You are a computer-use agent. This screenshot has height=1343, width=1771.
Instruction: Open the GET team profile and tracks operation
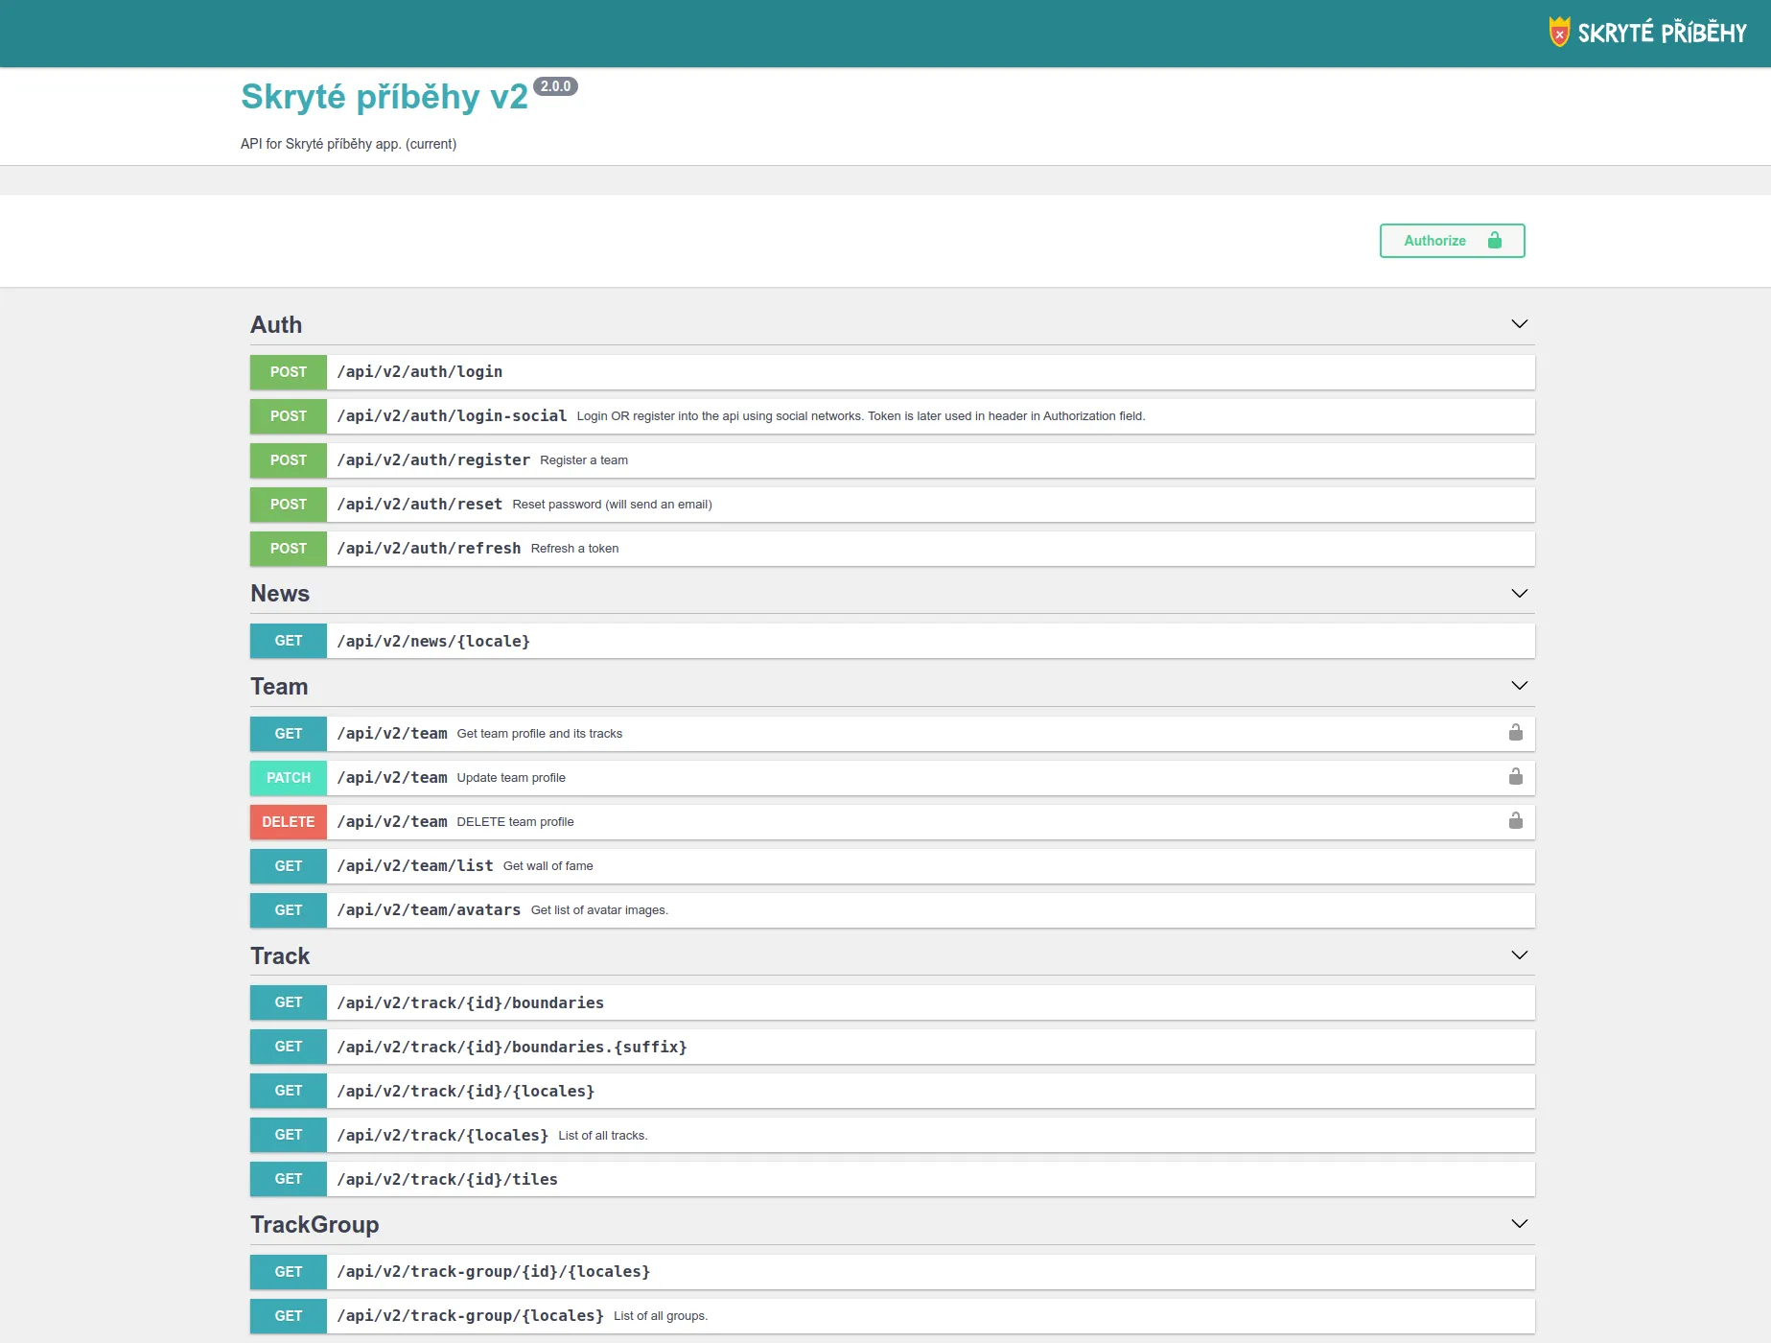click(x=893, y=734)
